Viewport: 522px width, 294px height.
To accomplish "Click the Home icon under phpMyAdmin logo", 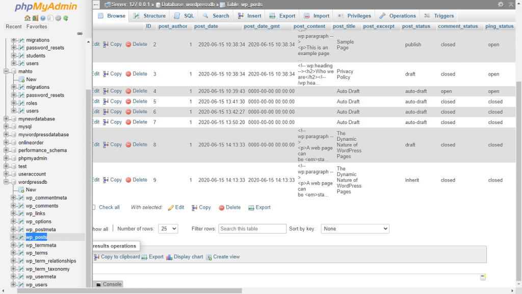I will click(x=28, y=18).
